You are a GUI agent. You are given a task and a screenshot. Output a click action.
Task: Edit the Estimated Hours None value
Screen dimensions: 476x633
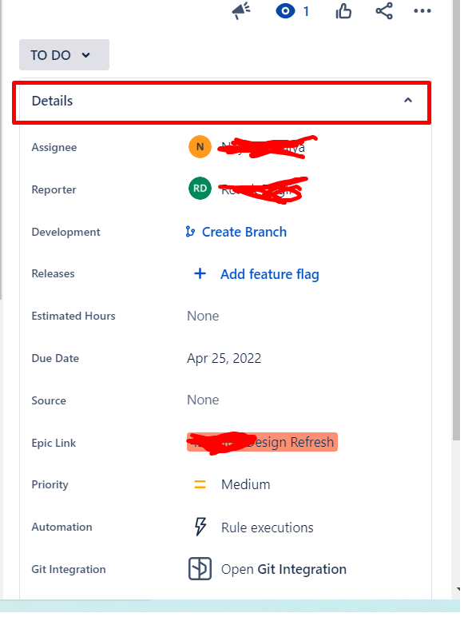(203, 316)
